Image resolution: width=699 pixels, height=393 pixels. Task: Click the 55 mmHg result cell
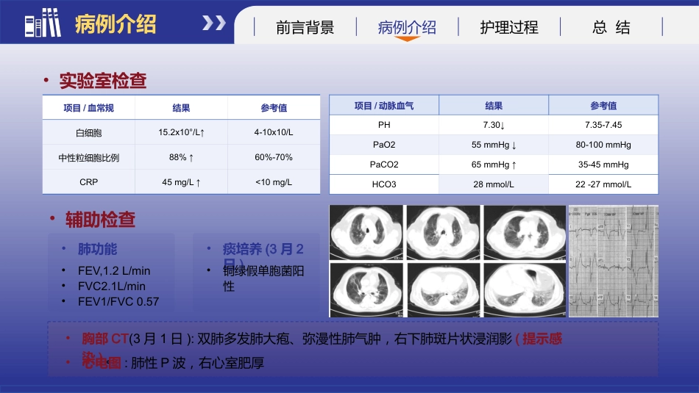pyautogui.click(x=494, y=145)
